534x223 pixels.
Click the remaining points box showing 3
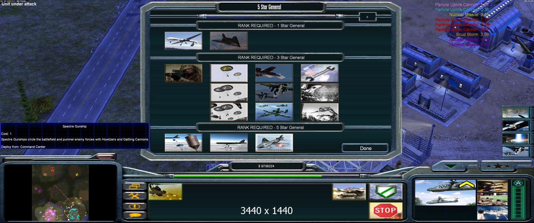click(367, 17)
